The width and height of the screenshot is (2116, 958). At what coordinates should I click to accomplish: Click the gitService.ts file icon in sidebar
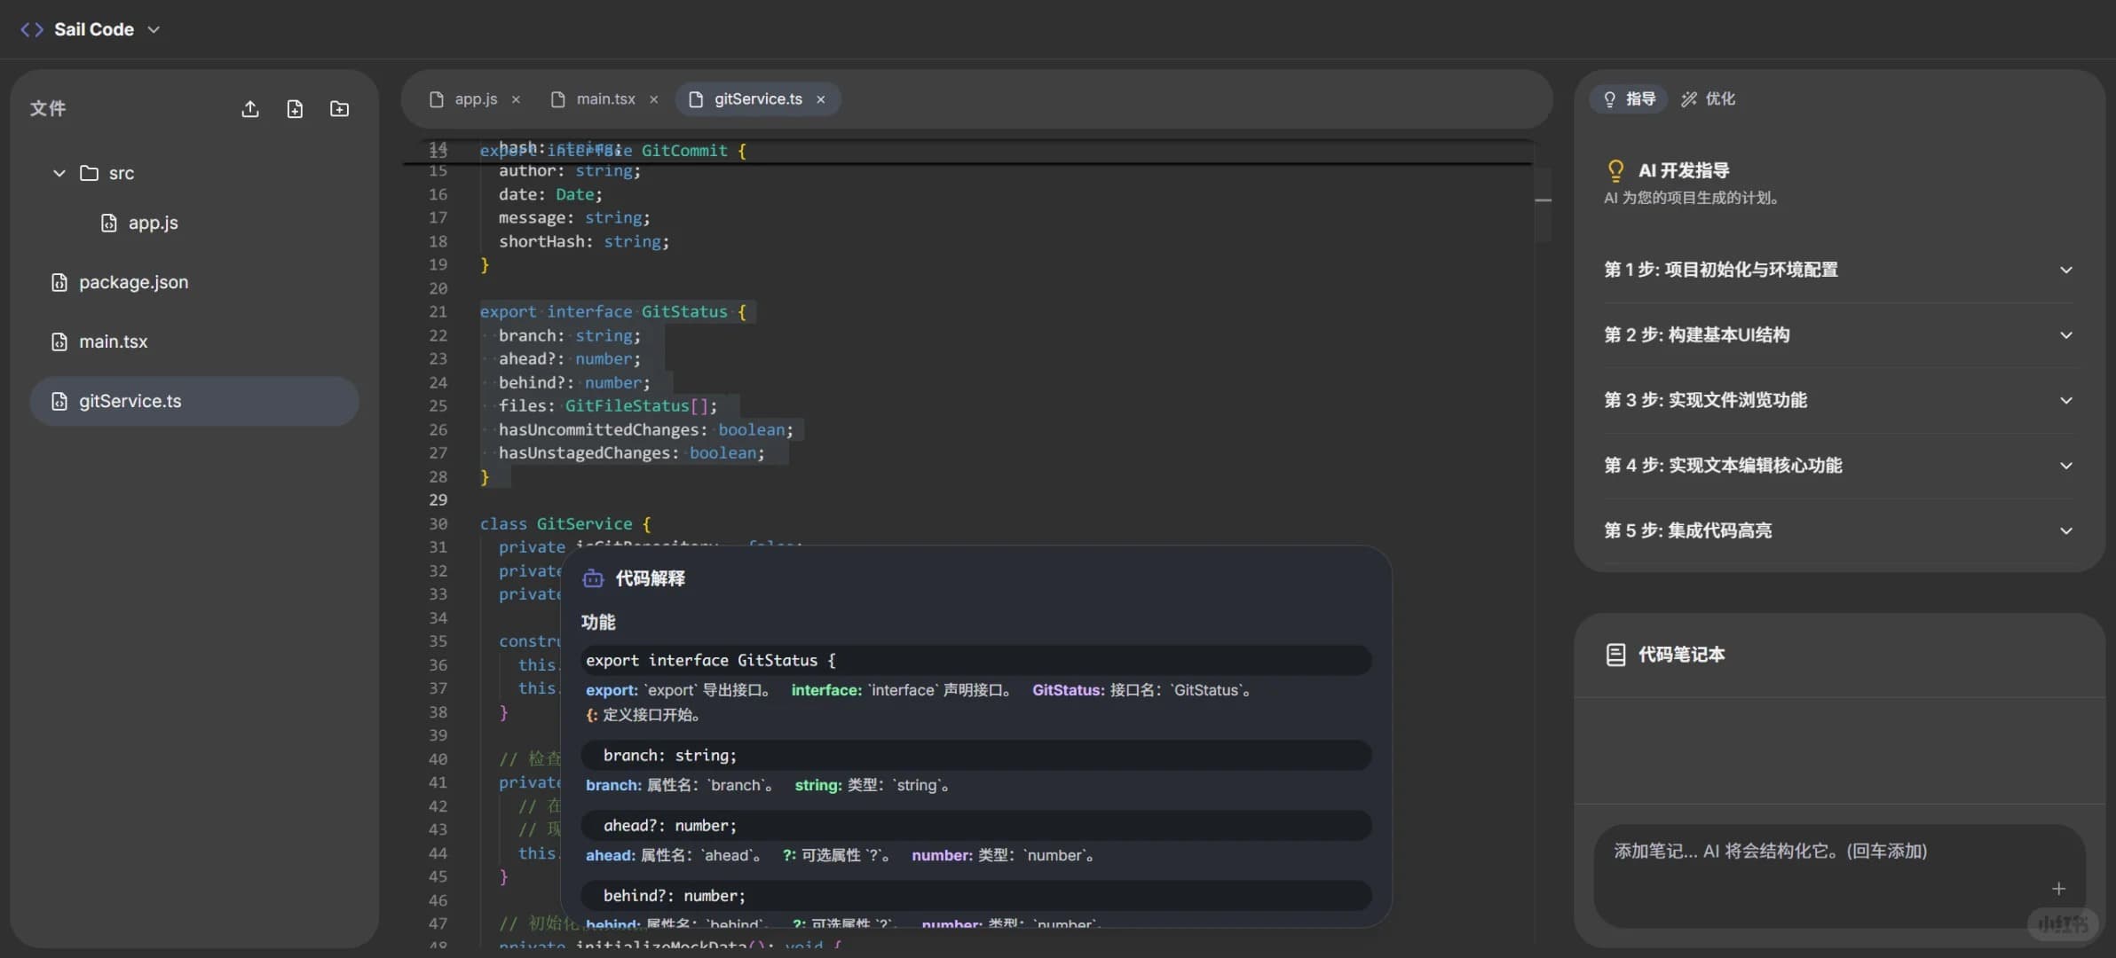coord(59,401)
